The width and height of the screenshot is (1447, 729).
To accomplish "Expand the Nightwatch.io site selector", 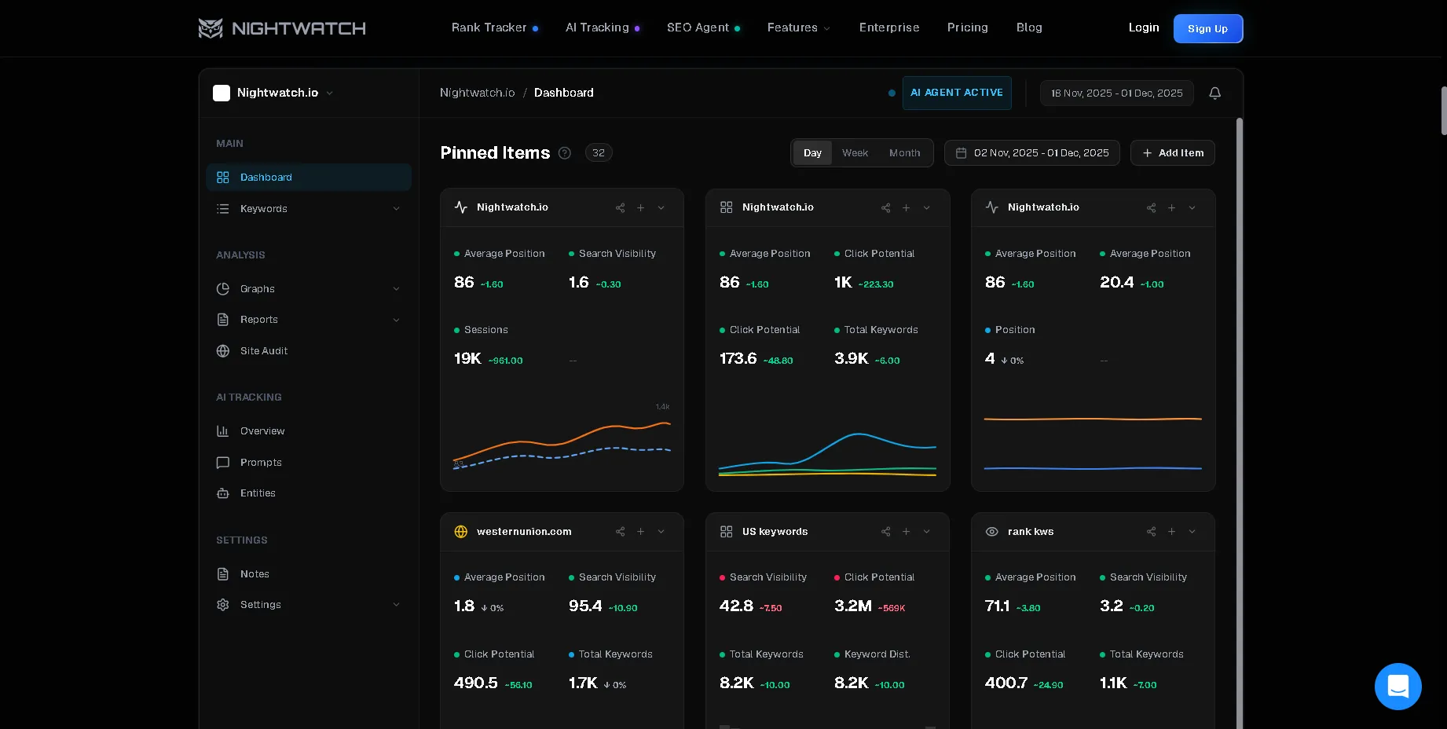I will coord(273,93).
